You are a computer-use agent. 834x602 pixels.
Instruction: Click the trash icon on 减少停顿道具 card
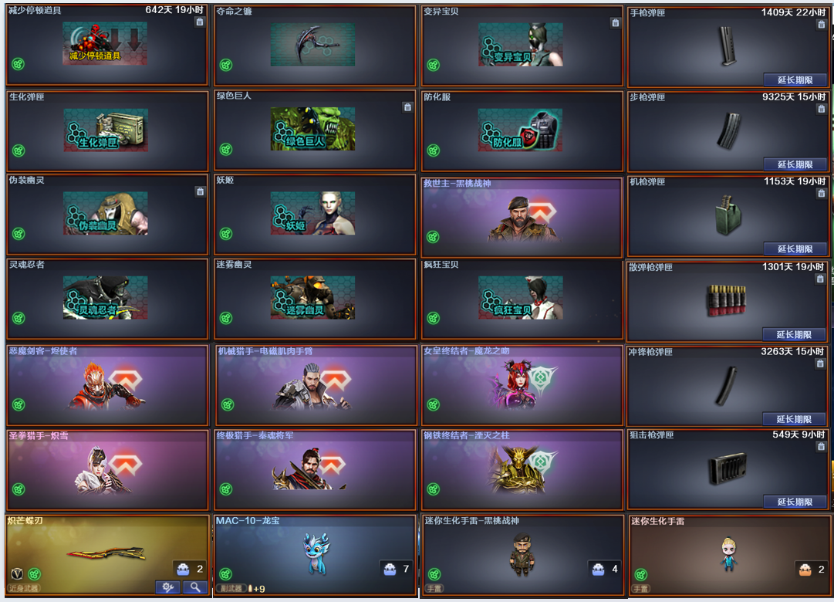[x=200, y=22]
